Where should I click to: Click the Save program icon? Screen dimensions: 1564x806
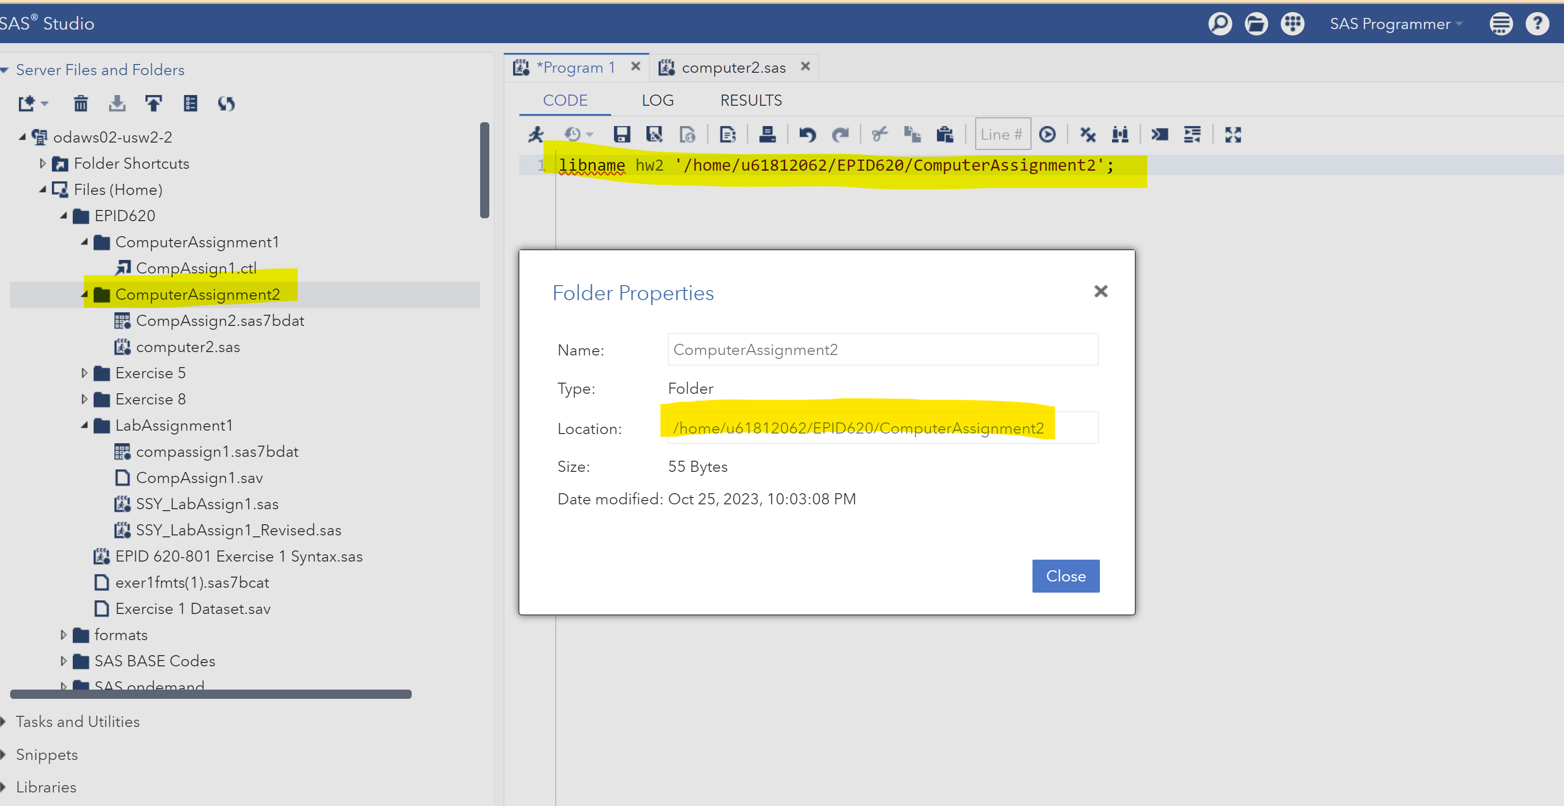(x=622, y=134)
